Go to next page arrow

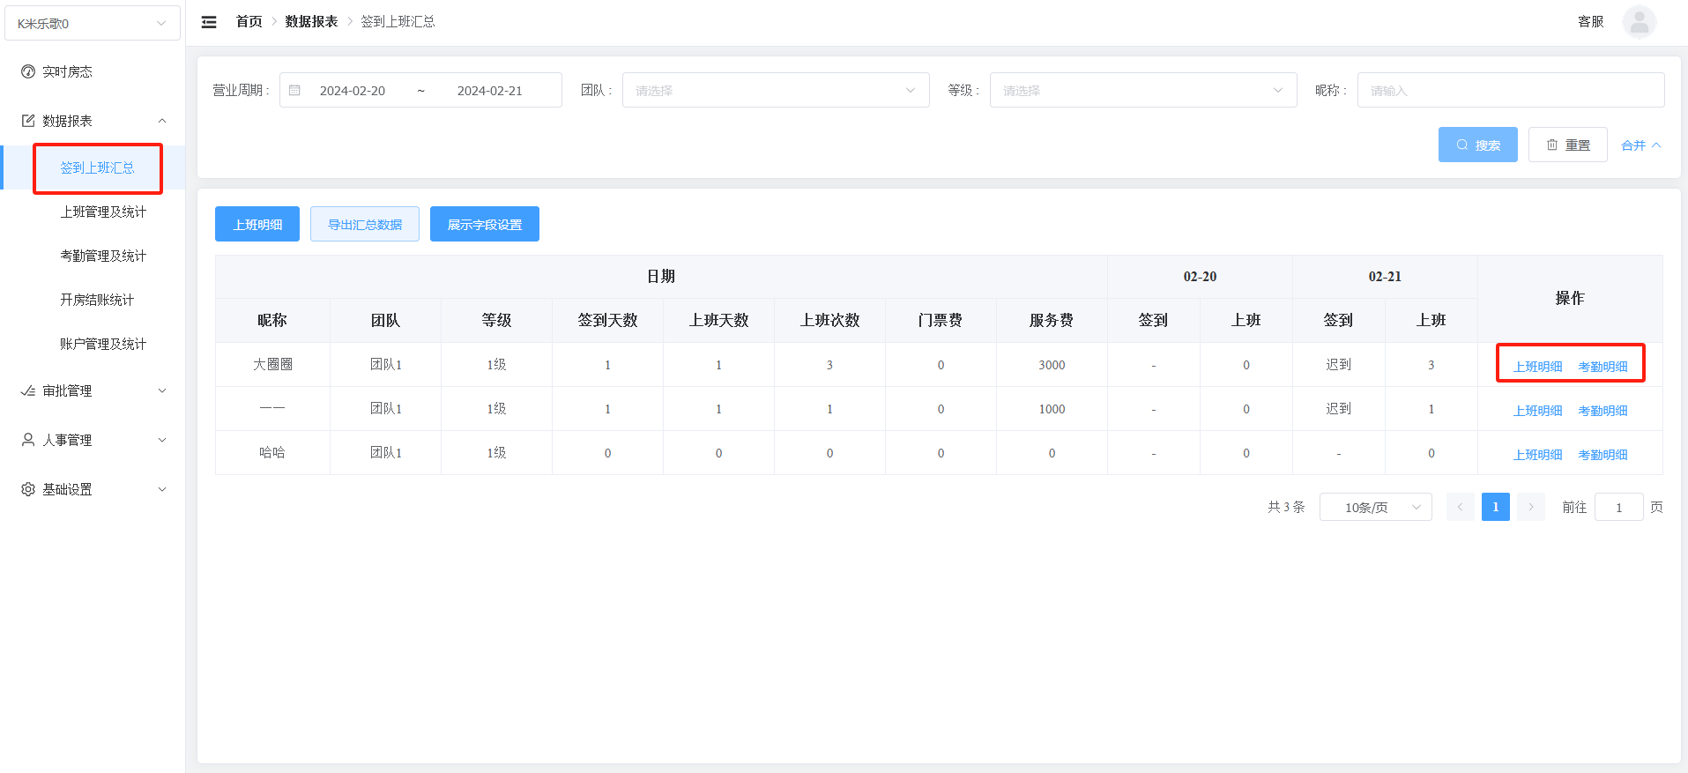coord(1531,507)
